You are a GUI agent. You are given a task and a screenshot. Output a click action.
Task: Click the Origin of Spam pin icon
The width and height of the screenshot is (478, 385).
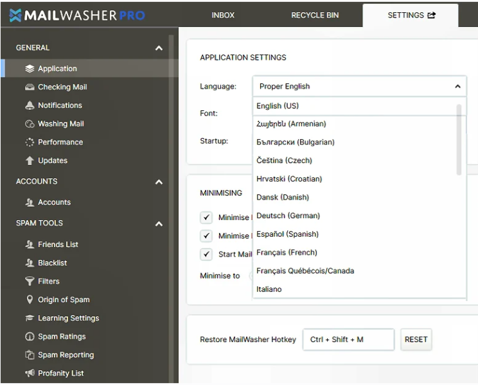tap(30, 300)
